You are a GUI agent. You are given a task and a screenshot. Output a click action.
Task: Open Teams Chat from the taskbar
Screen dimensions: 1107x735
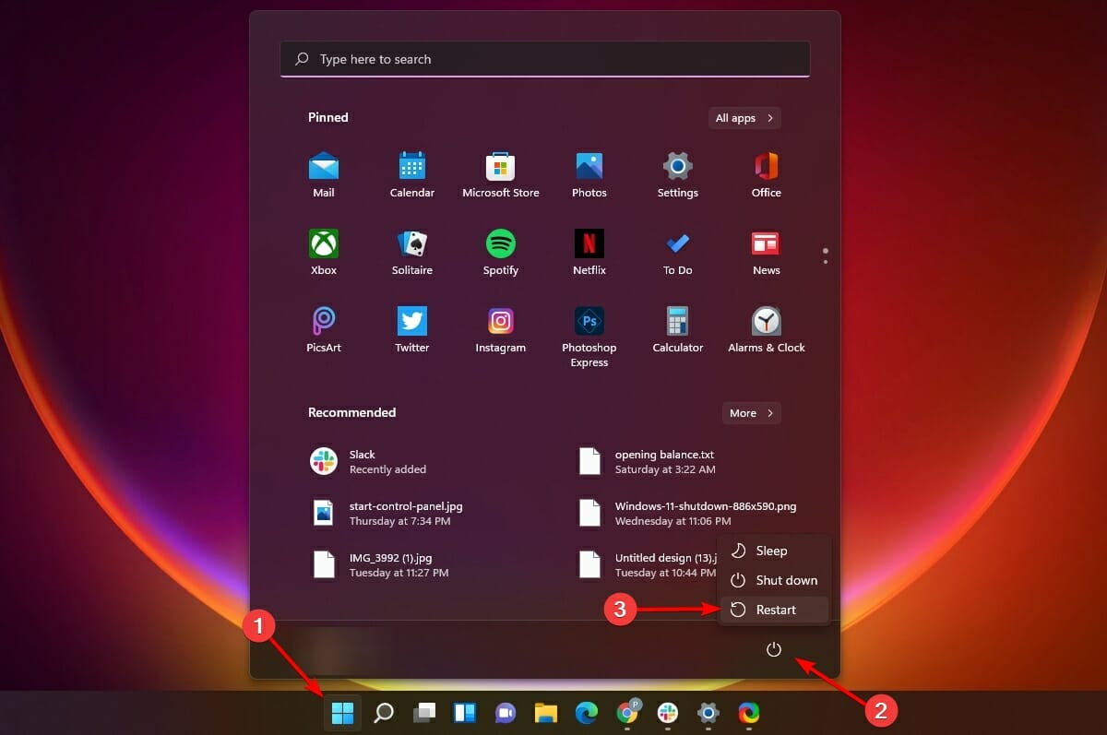[505, 713]
